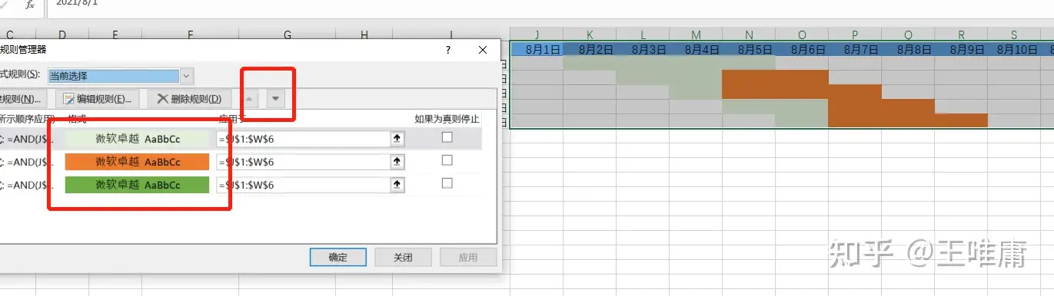Select the cell 8月8日
Screen dimensions: 1054x296
[908, 49]
